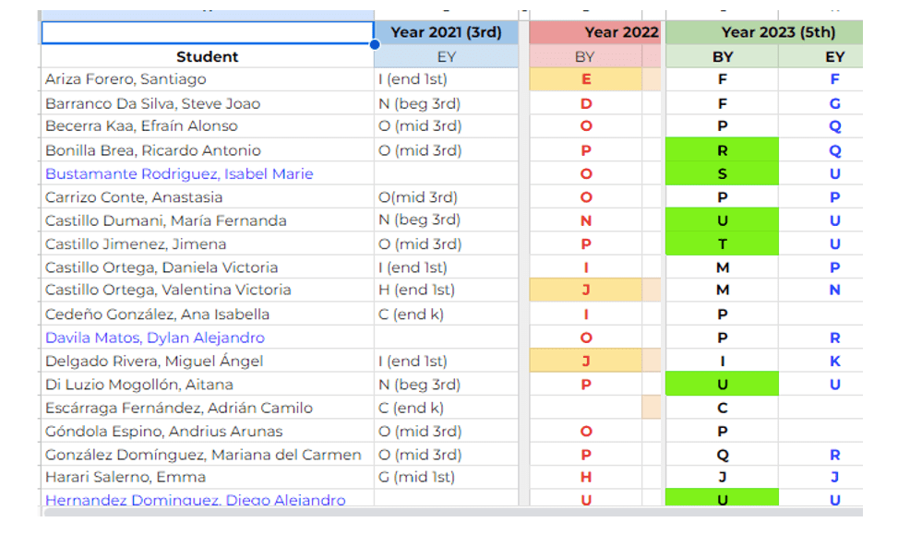The width and height of the screenshot is (898, 534).
Task: Click the Year 2021 (3rd) column header
Action: click(446, 32)
